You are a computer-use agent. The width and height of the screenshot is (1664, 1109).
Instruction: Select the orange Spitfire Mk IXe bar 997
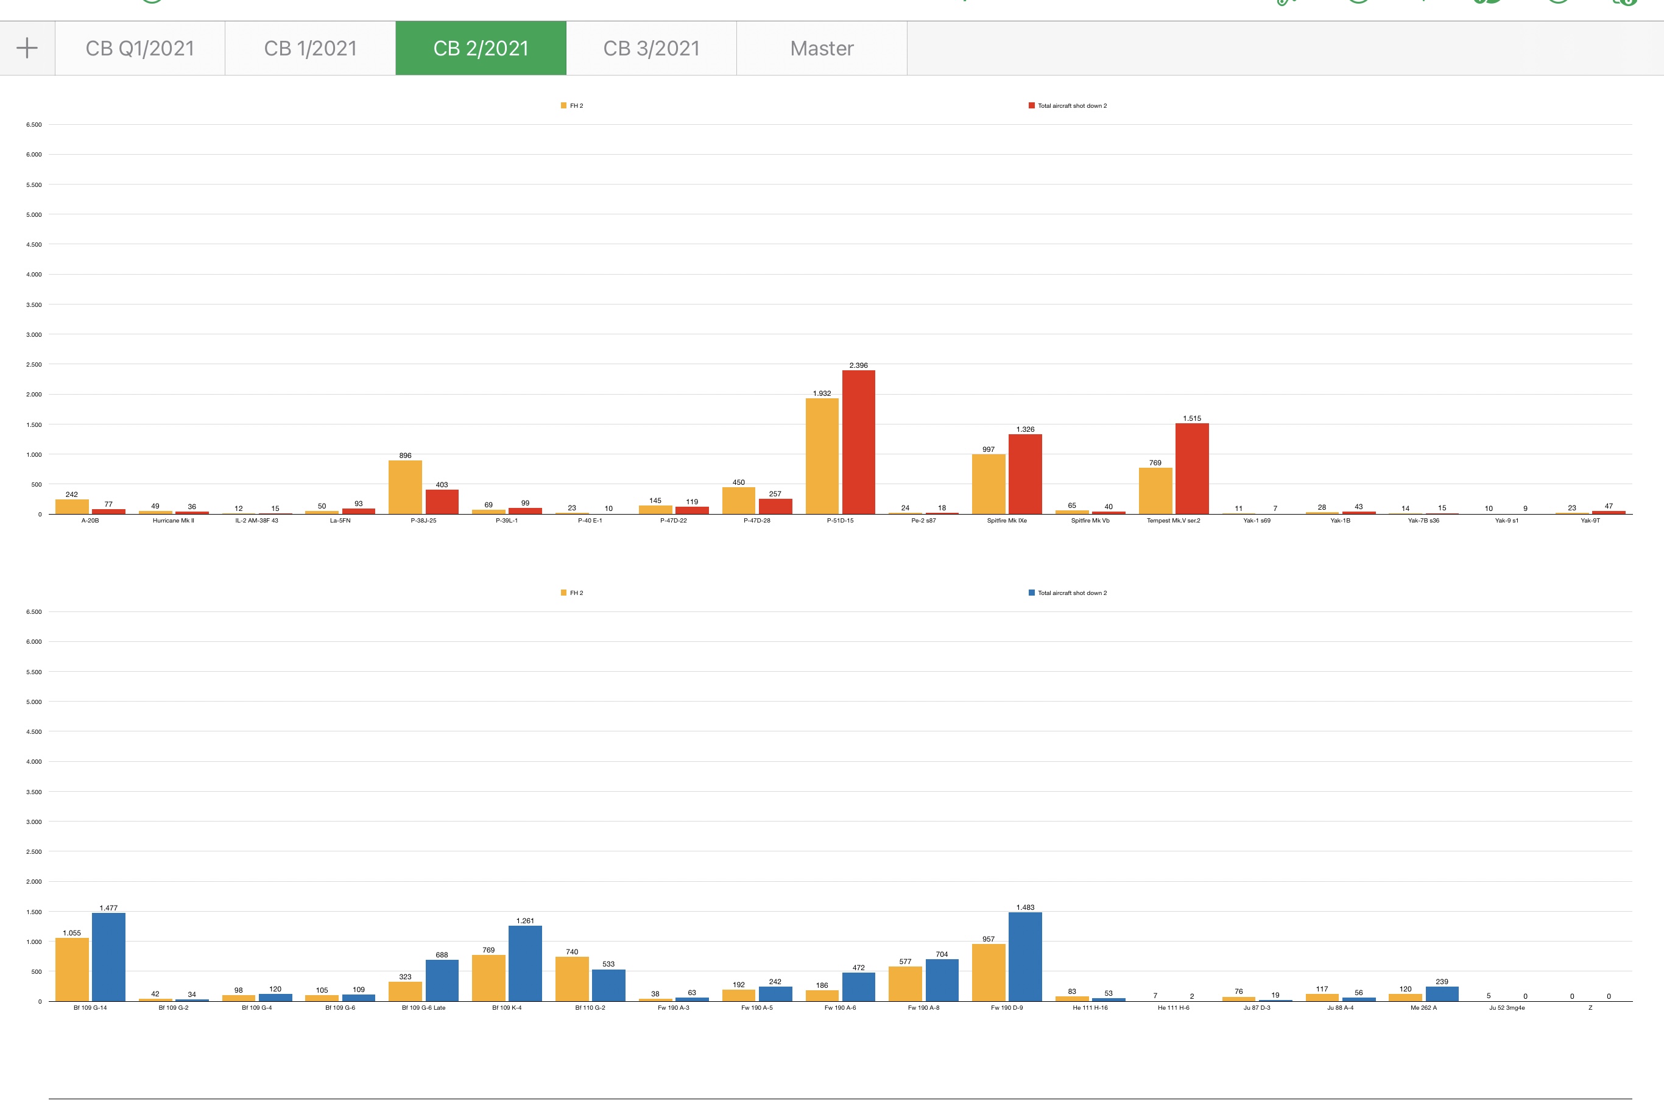(x=989, y=485)
